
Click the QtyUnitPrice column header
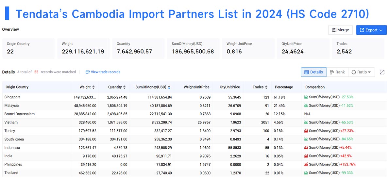[x=230, y=87]
